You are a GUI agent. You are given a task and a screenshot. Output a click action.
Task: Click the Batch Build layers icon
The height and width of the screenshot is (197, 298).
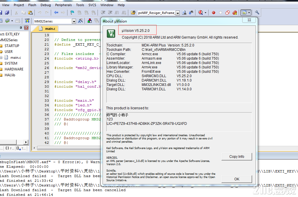coord(7,21)
